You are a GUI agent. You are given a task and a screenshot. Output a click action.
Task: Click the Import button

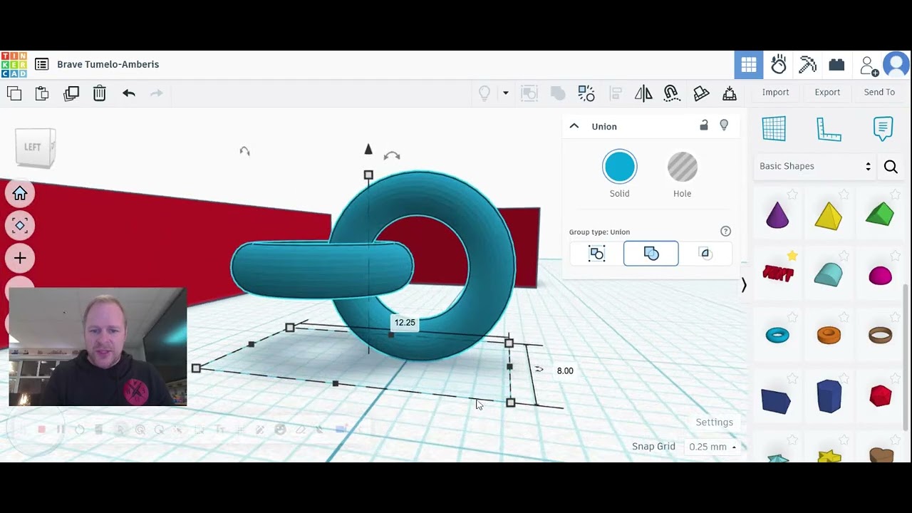click(775, 92)
